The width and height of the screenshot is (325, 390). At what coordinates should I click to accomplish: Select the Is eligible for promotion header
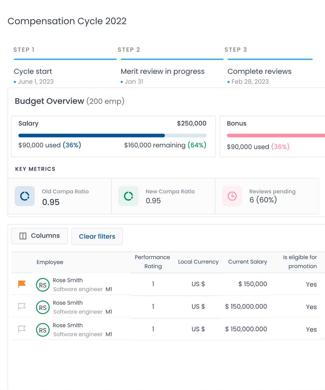(300, 262)
